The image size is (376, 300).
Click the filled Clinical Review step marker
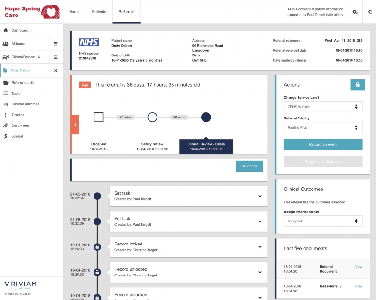206,118
